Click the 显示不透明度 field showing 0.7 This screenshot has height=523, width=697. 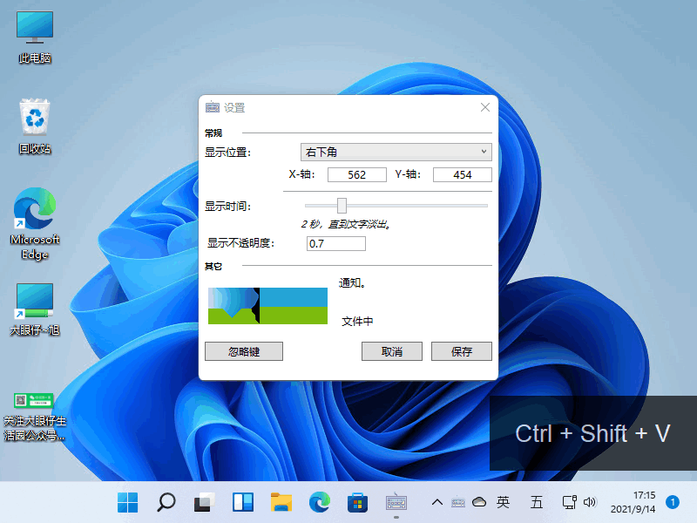click(x=336, y=244)
